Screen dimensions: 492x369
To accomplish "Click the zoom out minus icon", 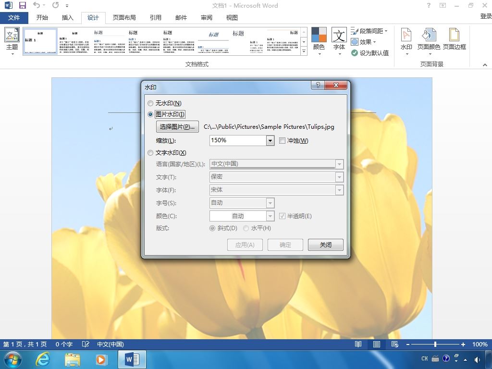I will (x=407, y=344).
